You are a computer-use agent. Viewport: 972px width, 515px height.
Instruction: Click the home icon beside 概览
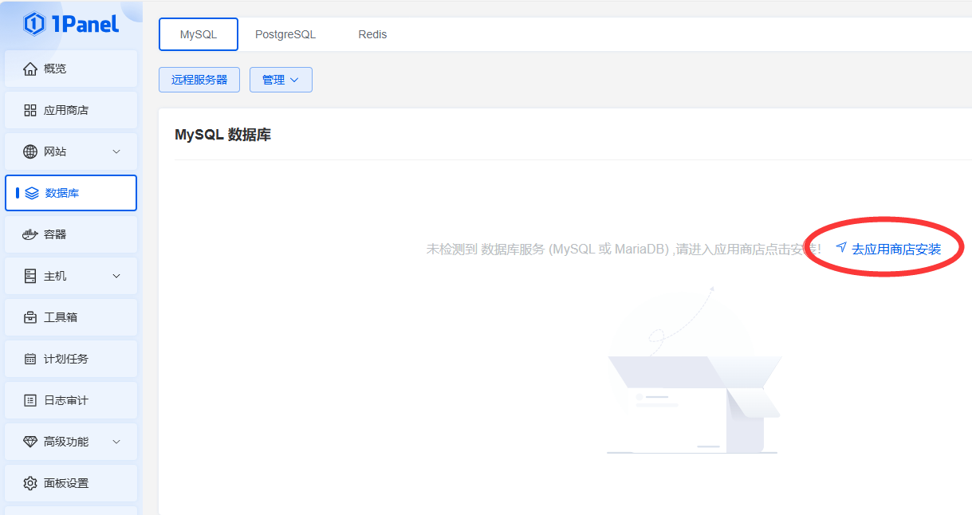pyautogui.click(x=30, y=69)
